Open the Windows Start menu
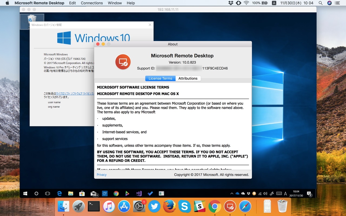 (x=25, y=194)
